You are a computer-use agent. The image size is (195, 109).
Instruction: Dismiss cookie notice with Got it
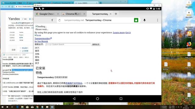(x=128, y=32)
